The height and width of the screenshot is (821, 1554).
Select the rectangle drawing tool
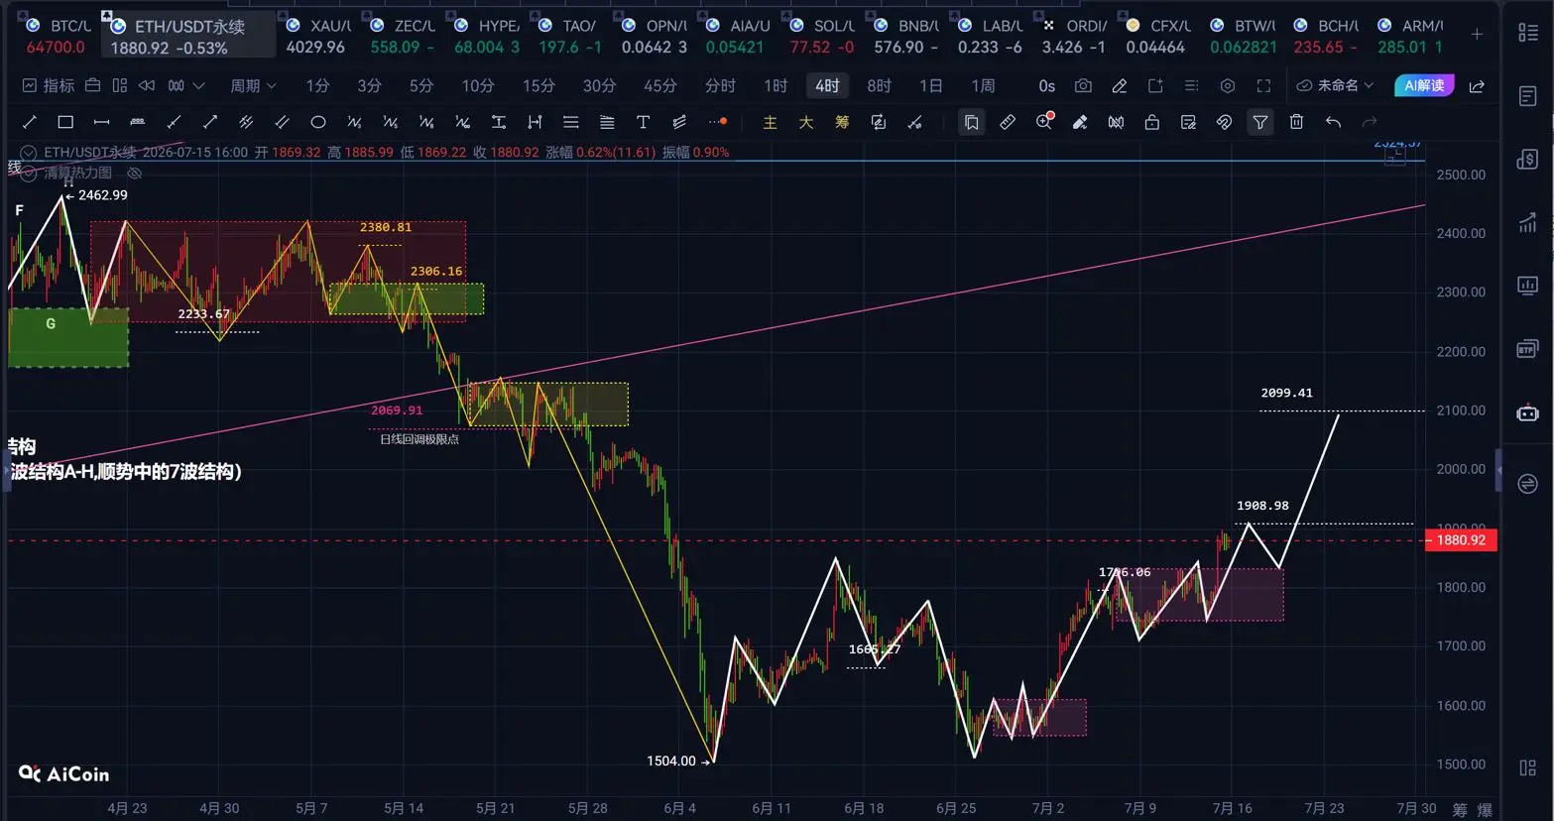[65, 122]
